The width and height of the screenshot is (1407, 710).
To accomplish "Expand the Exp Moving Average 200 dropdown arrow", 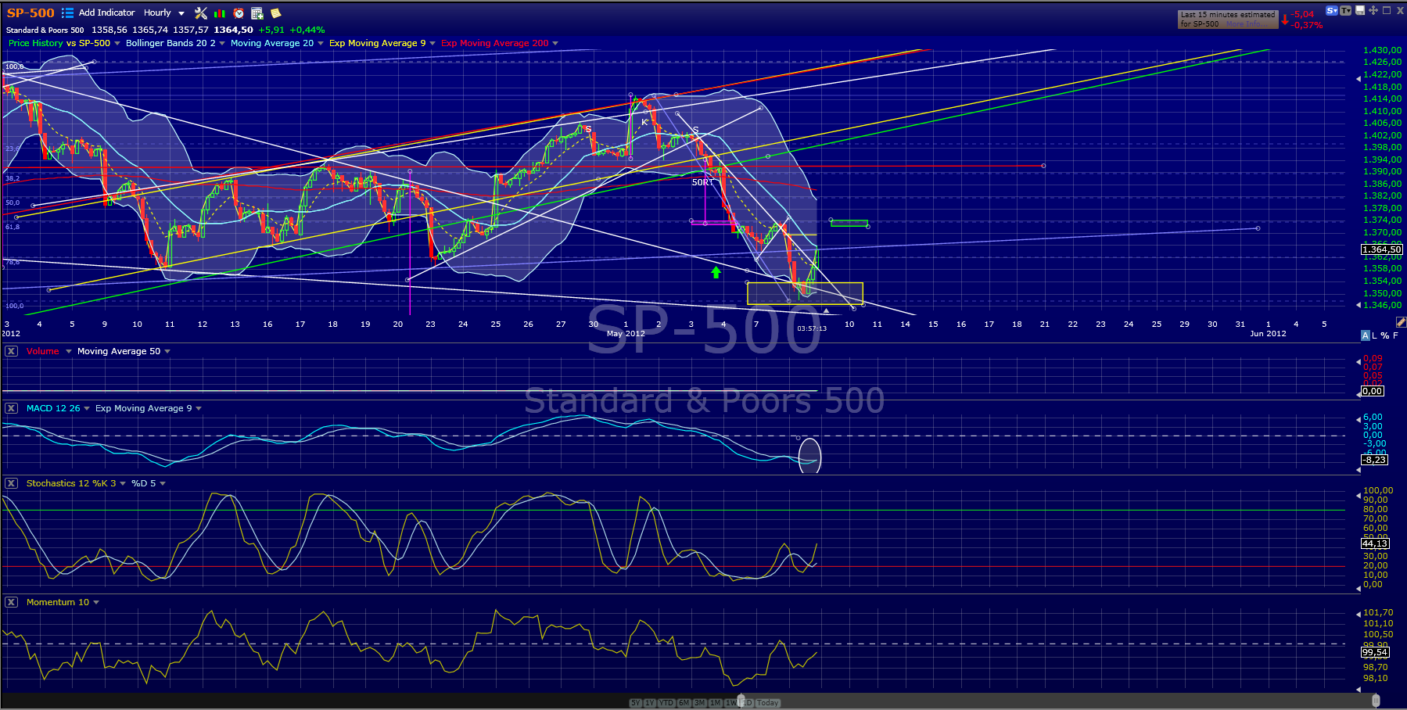I will (555, 44).
